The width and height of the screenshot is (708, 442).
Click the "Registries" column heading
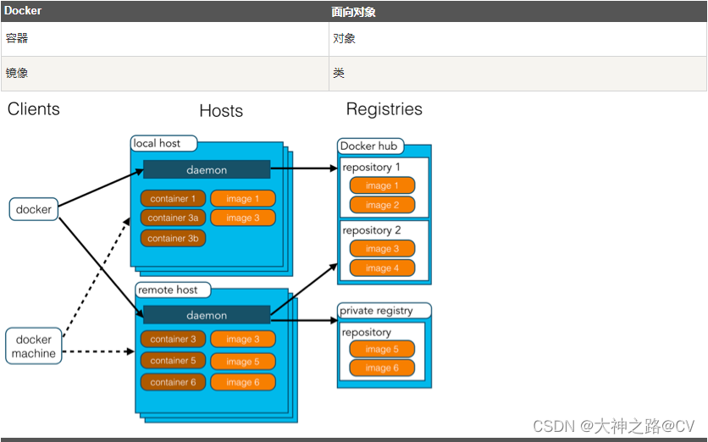384,109
